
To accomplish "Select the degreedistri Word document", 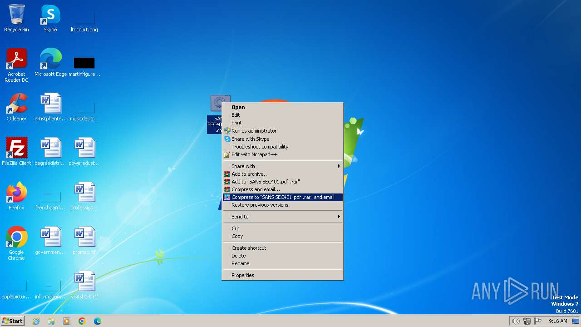I will tap(50, 152).
